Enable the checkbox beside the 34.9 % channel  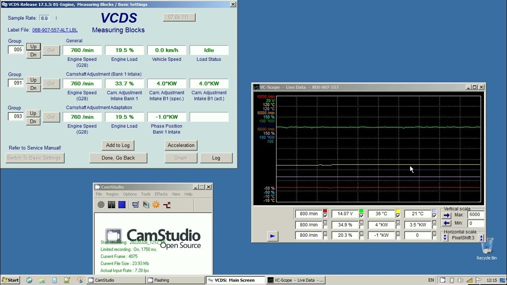click(361, 227)
